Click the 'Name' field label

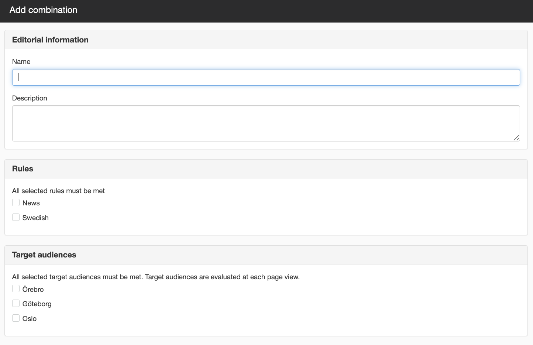click(21, 61)
